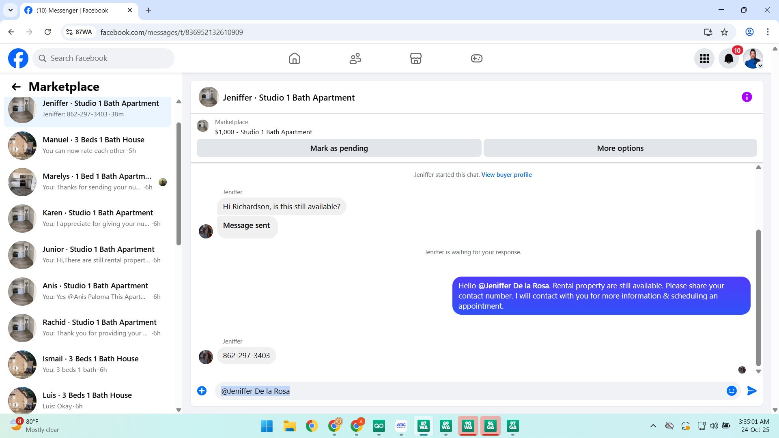
Task: Open Chrome profile icon
Action: 749,32
